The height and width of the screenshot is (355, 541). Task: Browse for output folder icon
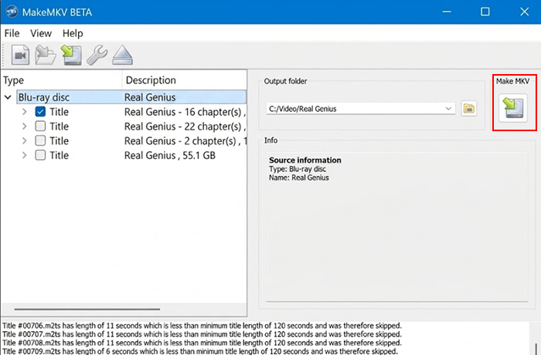pos(469,109)
